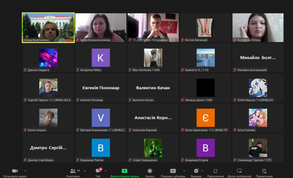Click the Анастасія Корнєва name tile
Viewport: 293px width, 178px height.
[x=153, y=118]
